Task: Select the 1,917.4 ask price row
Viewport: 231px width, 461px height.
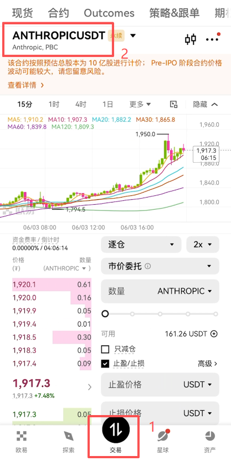Action: [x=52, y=364]
